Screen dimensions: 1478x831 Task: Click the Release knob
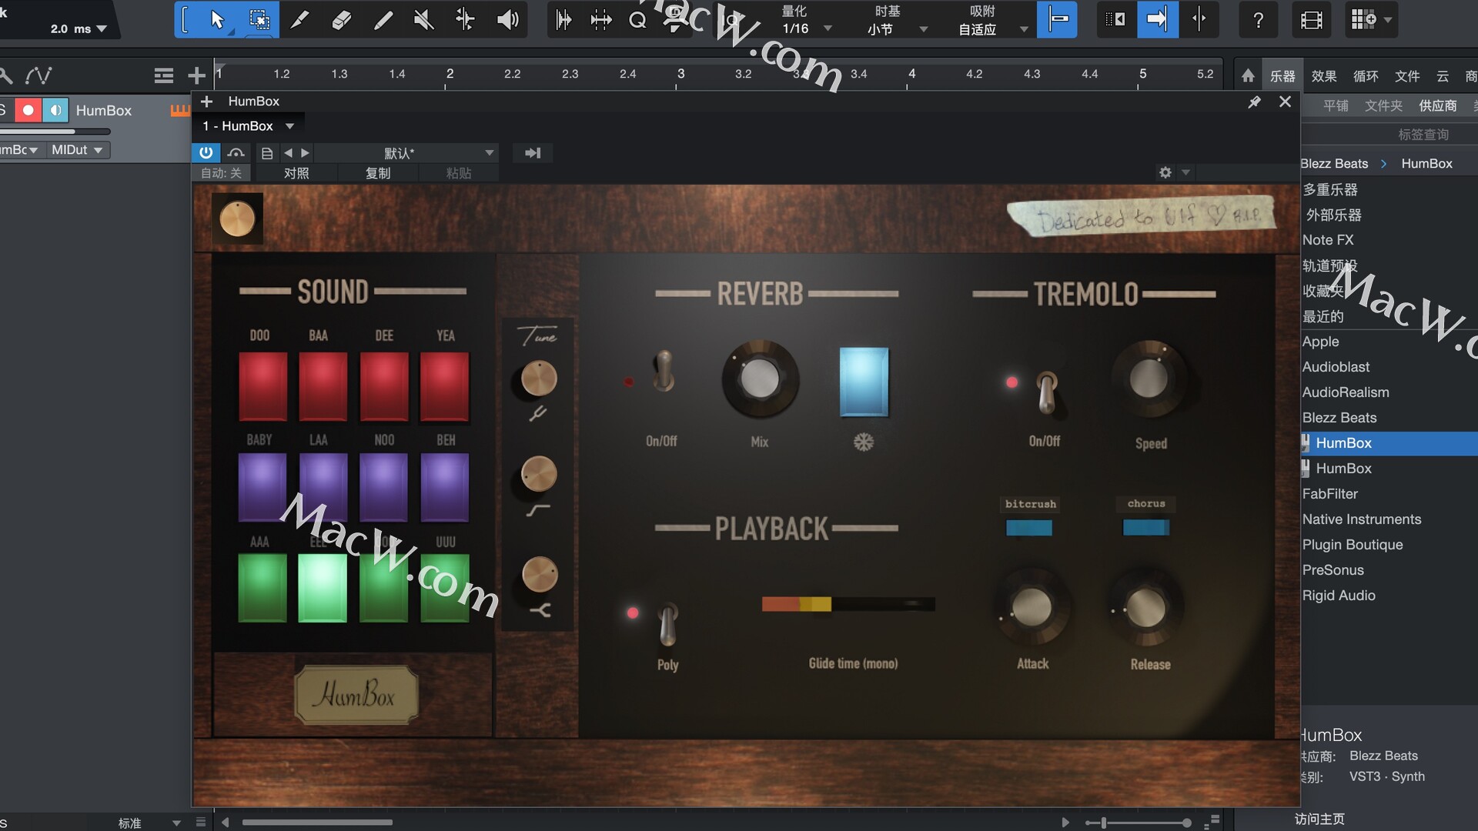[1147, 609]
